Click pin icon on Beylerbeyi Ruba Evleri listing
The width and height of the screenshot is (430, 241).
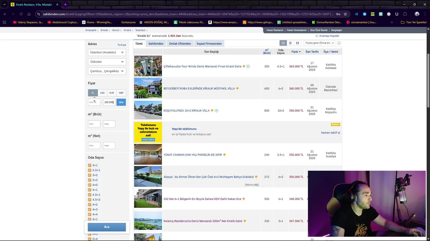238,88
